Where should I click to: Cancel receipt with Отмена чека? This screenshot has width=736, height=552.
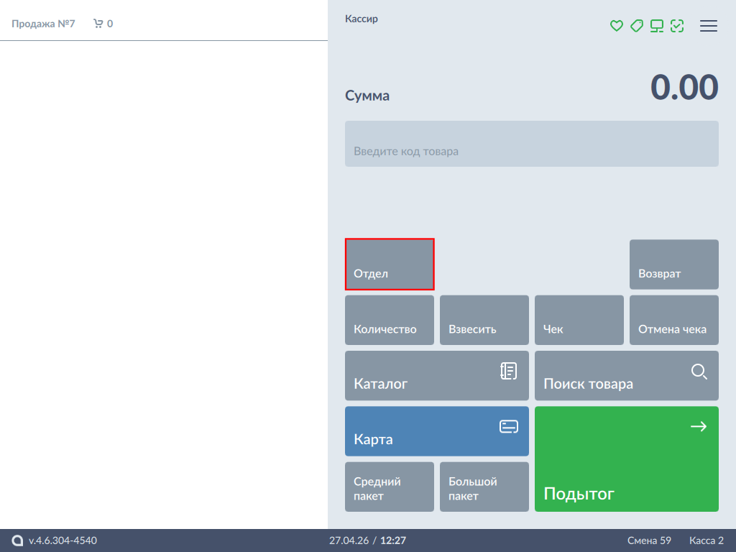pos(673,320)
